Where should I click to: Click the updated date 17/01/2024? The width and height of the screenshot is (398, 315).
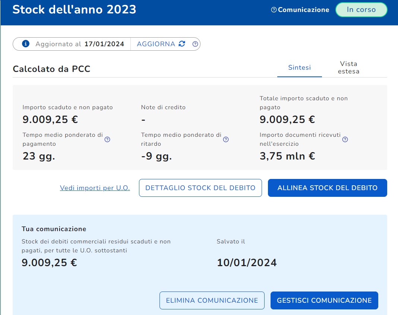(x=104, y=44)
